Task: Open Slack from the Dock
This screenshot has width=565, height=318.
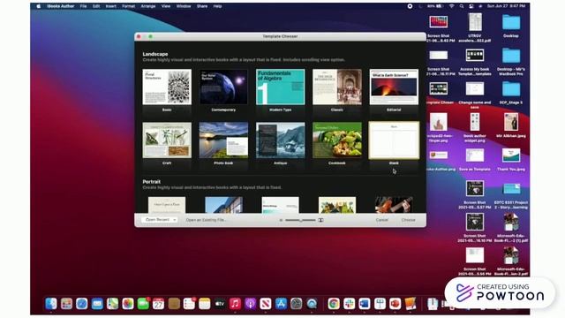Action: tap(349, 304)
